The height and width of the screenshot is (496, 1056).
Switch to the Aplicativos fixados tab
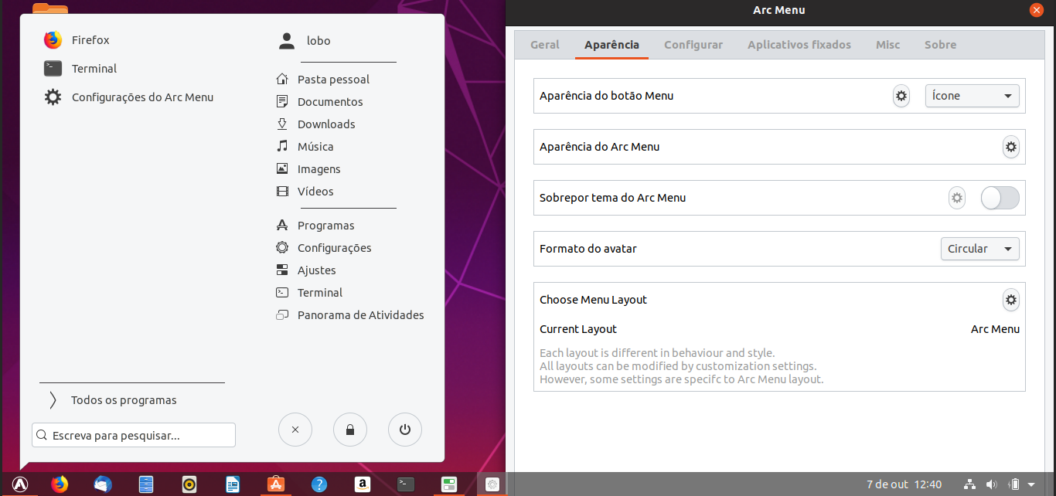tap(799, 45)
